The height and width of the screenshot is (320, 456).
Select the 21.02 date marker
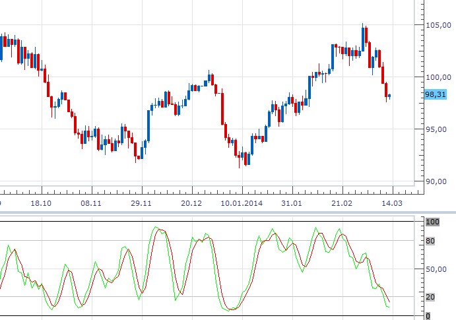(342, 203)
